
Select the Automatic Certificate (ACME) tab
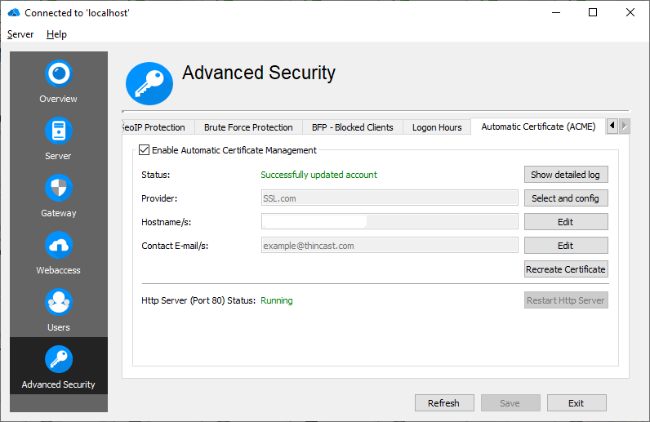538,127
